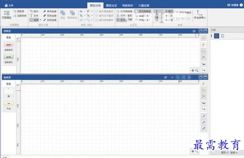Toggle the eye visibility icon in 网络层 header

coord(172,77)
